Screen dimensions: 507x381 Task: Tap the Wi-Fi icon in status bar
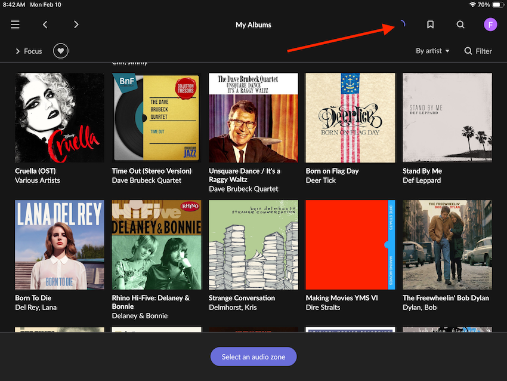(472, 5)
